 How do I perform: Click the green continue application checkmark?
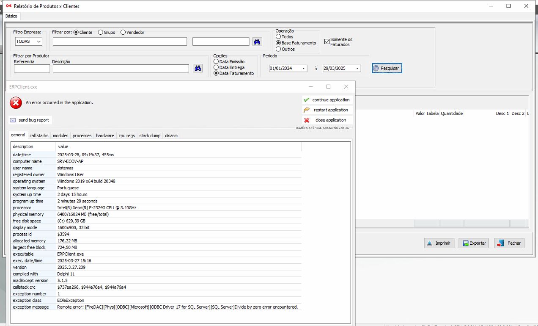point(307,100)
